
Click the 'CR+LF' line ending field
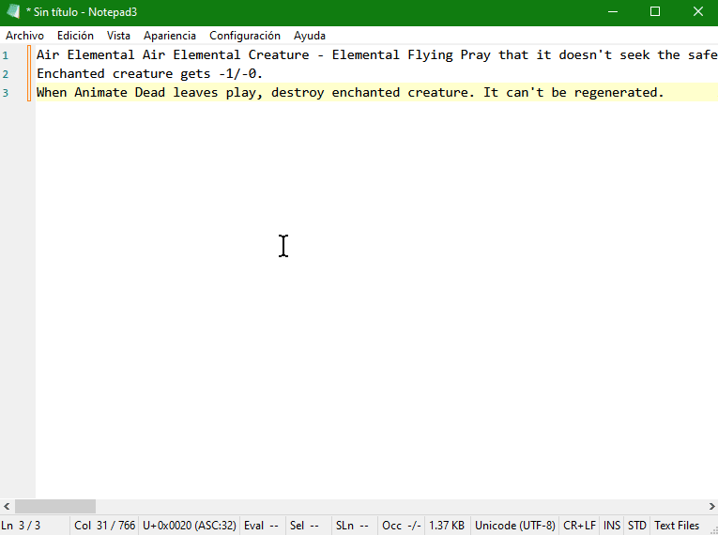coord(579,526)
